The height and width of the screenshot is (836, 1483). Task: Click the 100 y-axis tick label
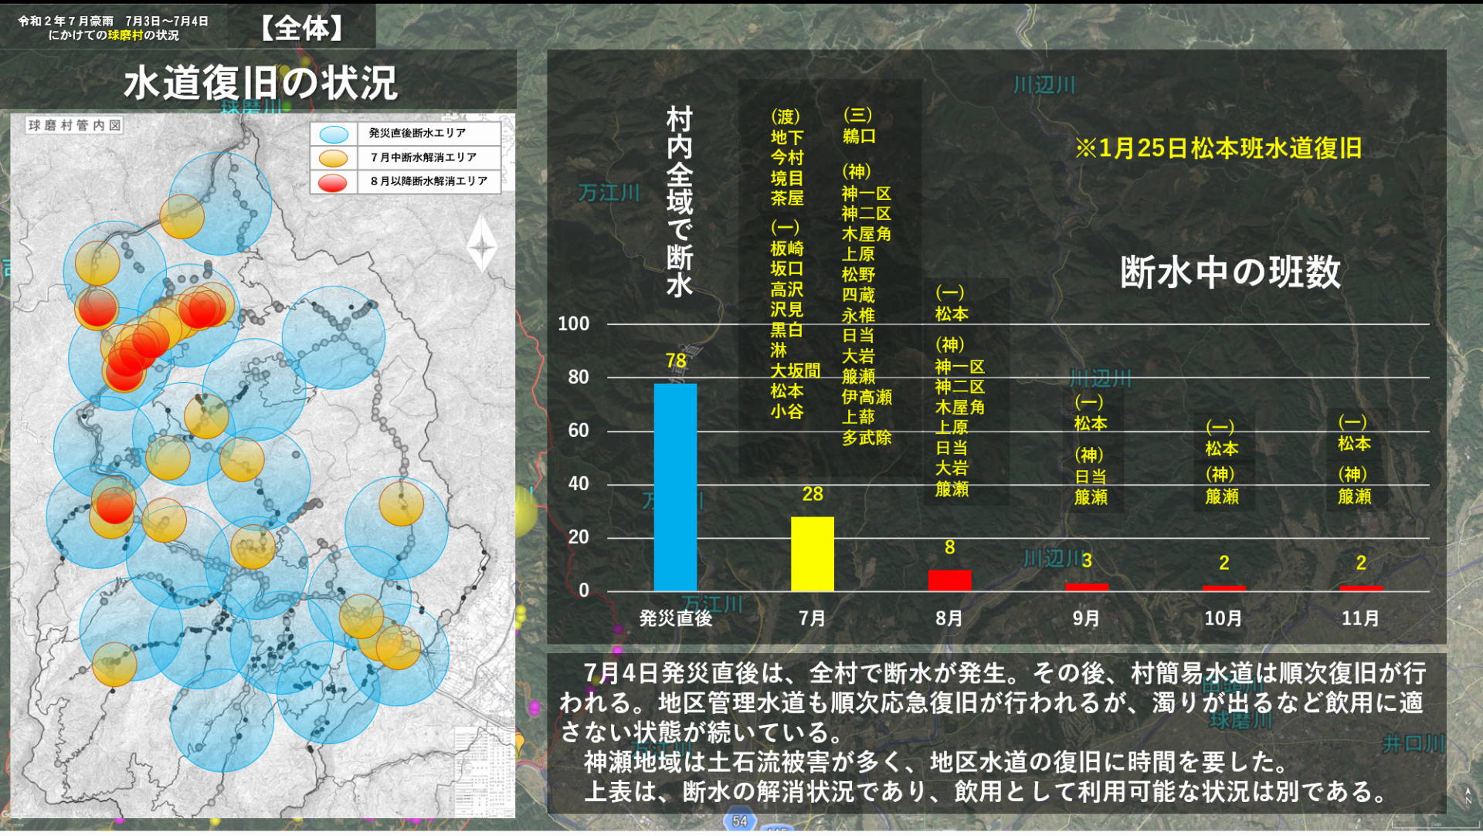click(x=574, y=324)
